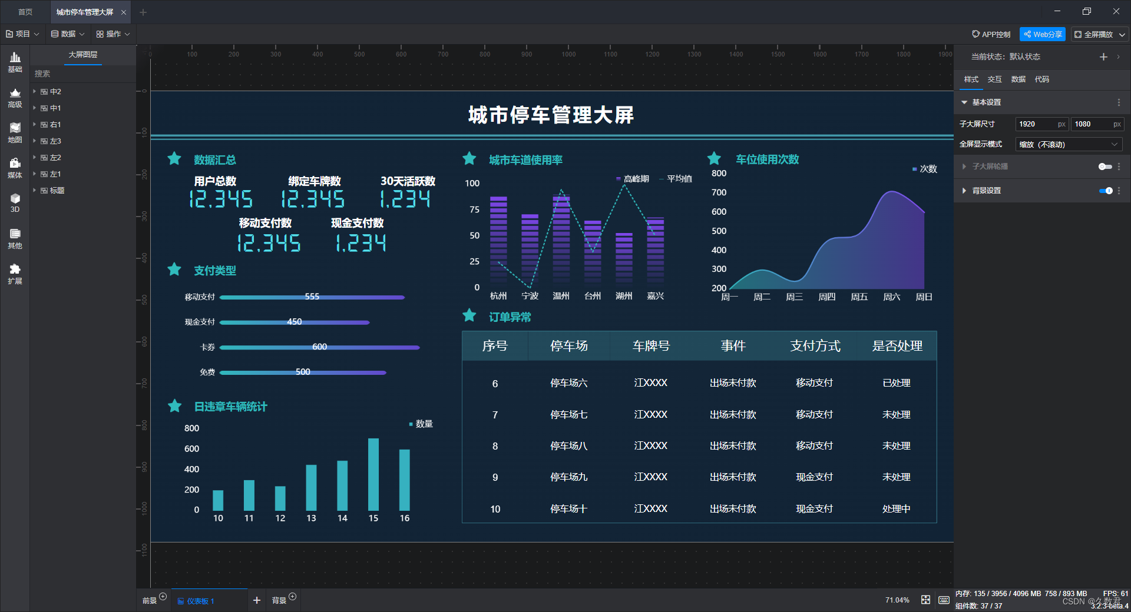
Task: Select the 仪表板 1 page tab
Action: 209,601
